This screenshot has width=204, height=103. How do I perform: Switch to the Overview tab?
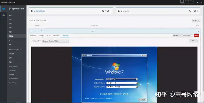tap(33, 35)
